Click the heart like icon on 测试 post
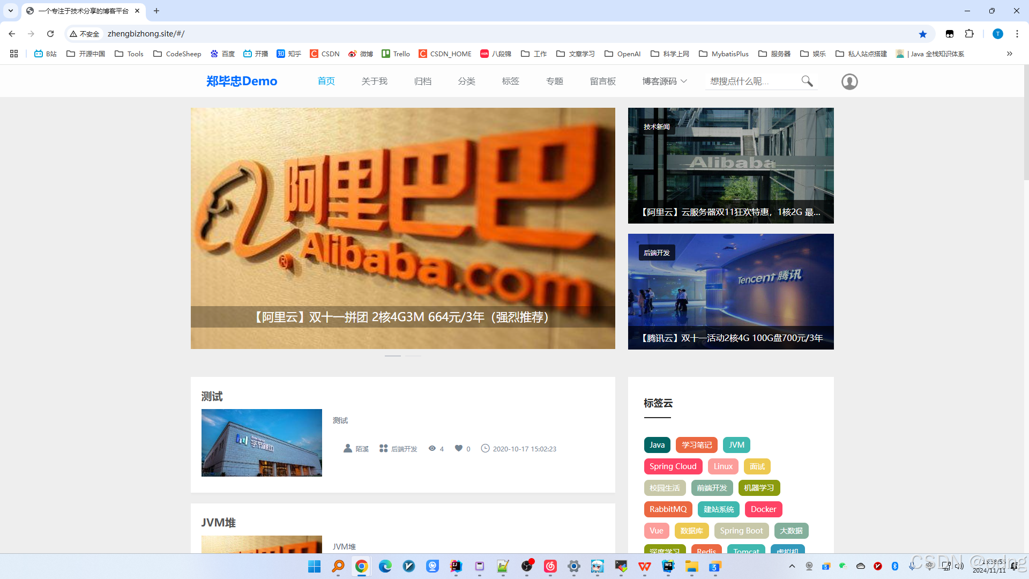 (459, 448)
